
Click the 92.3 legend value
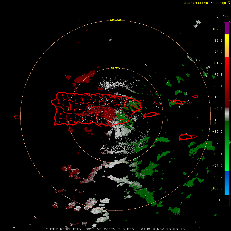[218, 40]
